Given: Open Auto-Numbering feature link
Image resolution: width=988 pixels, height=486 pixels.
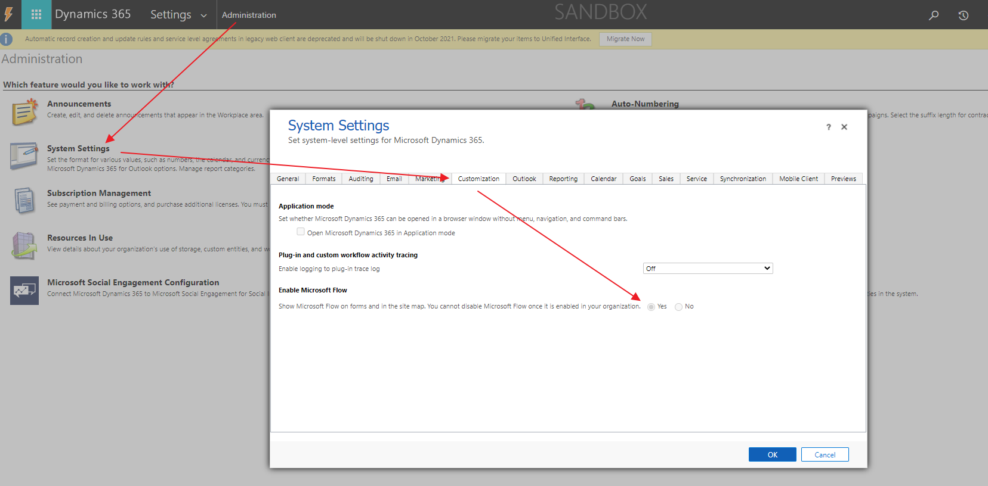Looking at the screenshot, I should click(x=645, y=104).
